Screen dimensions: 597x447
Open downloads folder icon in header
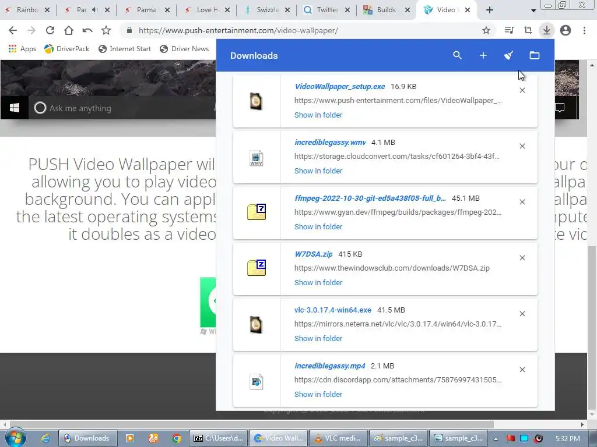point(535,55)
